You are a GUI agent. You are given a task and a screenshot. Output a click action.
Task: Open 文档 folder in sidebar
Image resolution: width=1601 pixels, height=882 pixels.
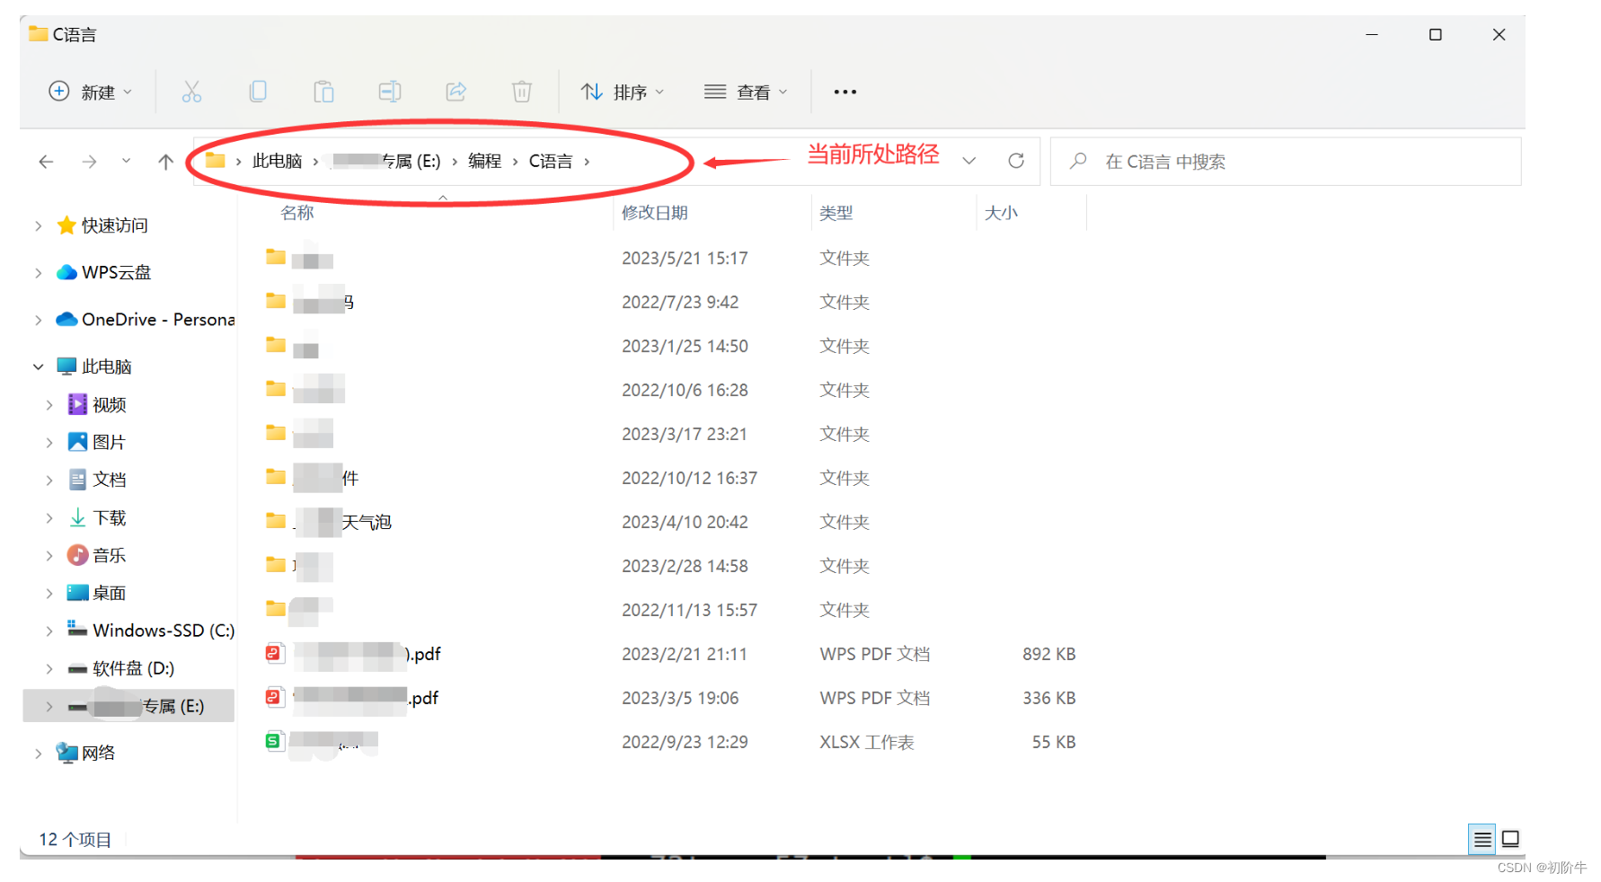(x=97, y=480)
